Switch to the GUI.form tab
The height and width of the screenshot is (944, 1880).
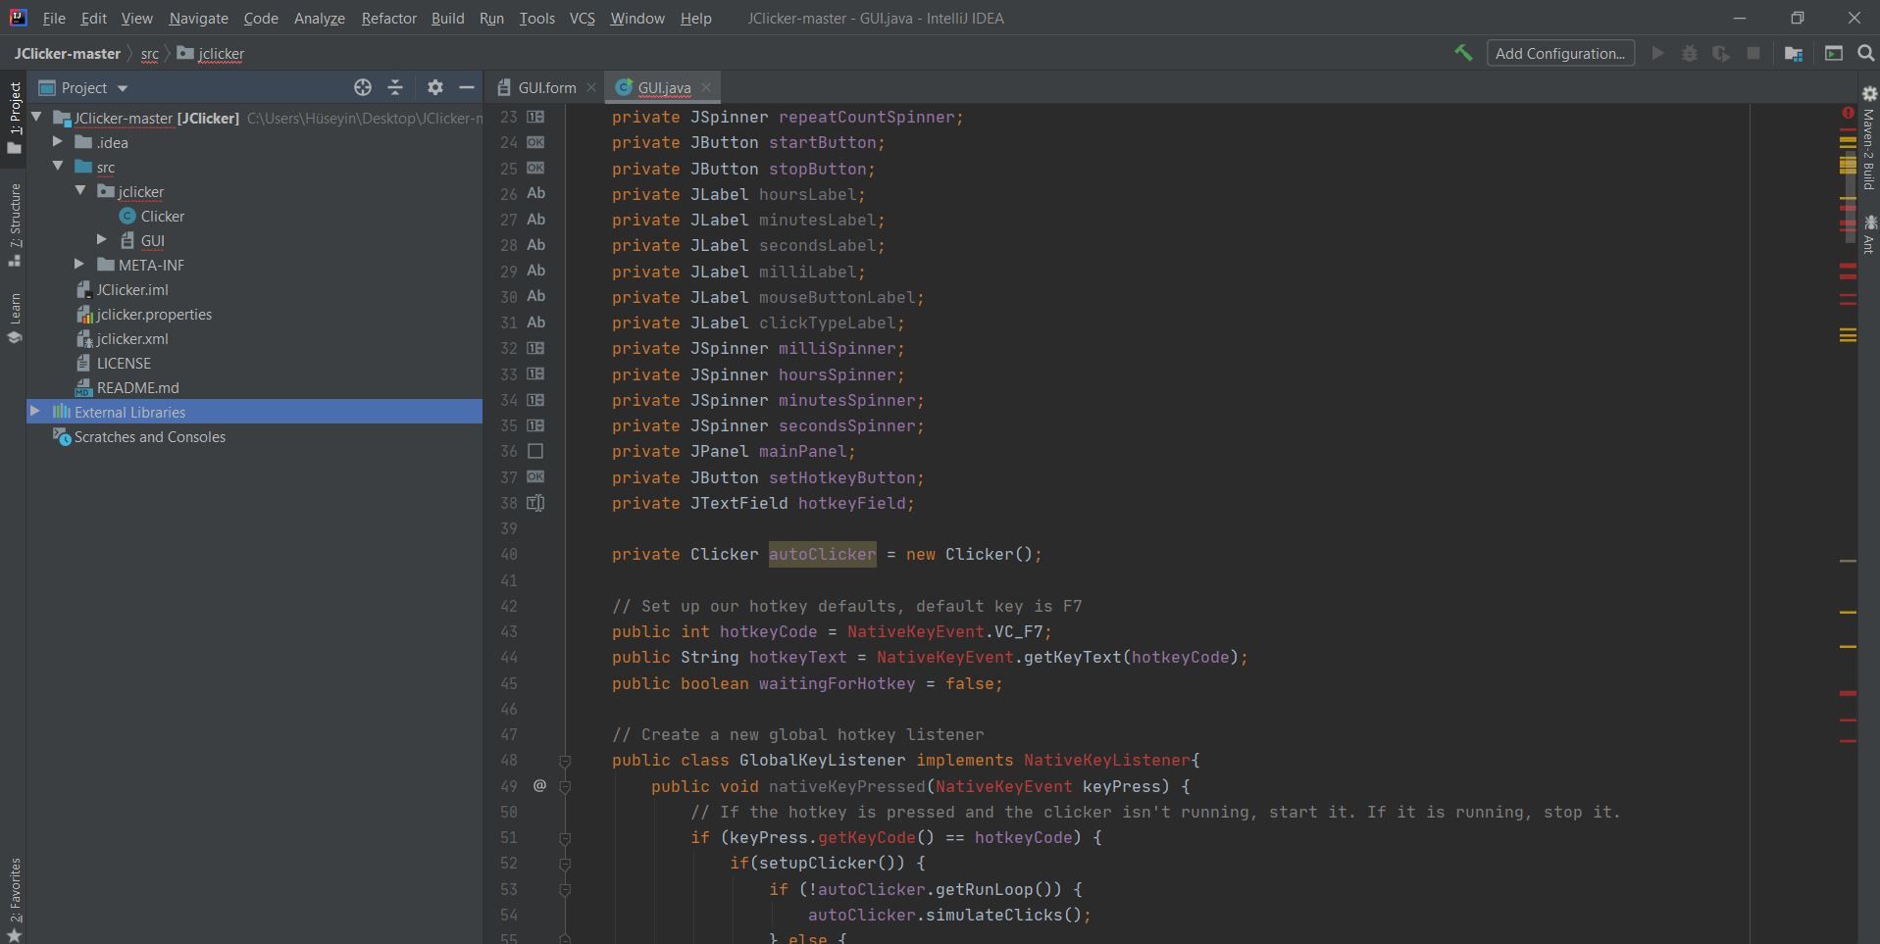(x=546, y=88)
